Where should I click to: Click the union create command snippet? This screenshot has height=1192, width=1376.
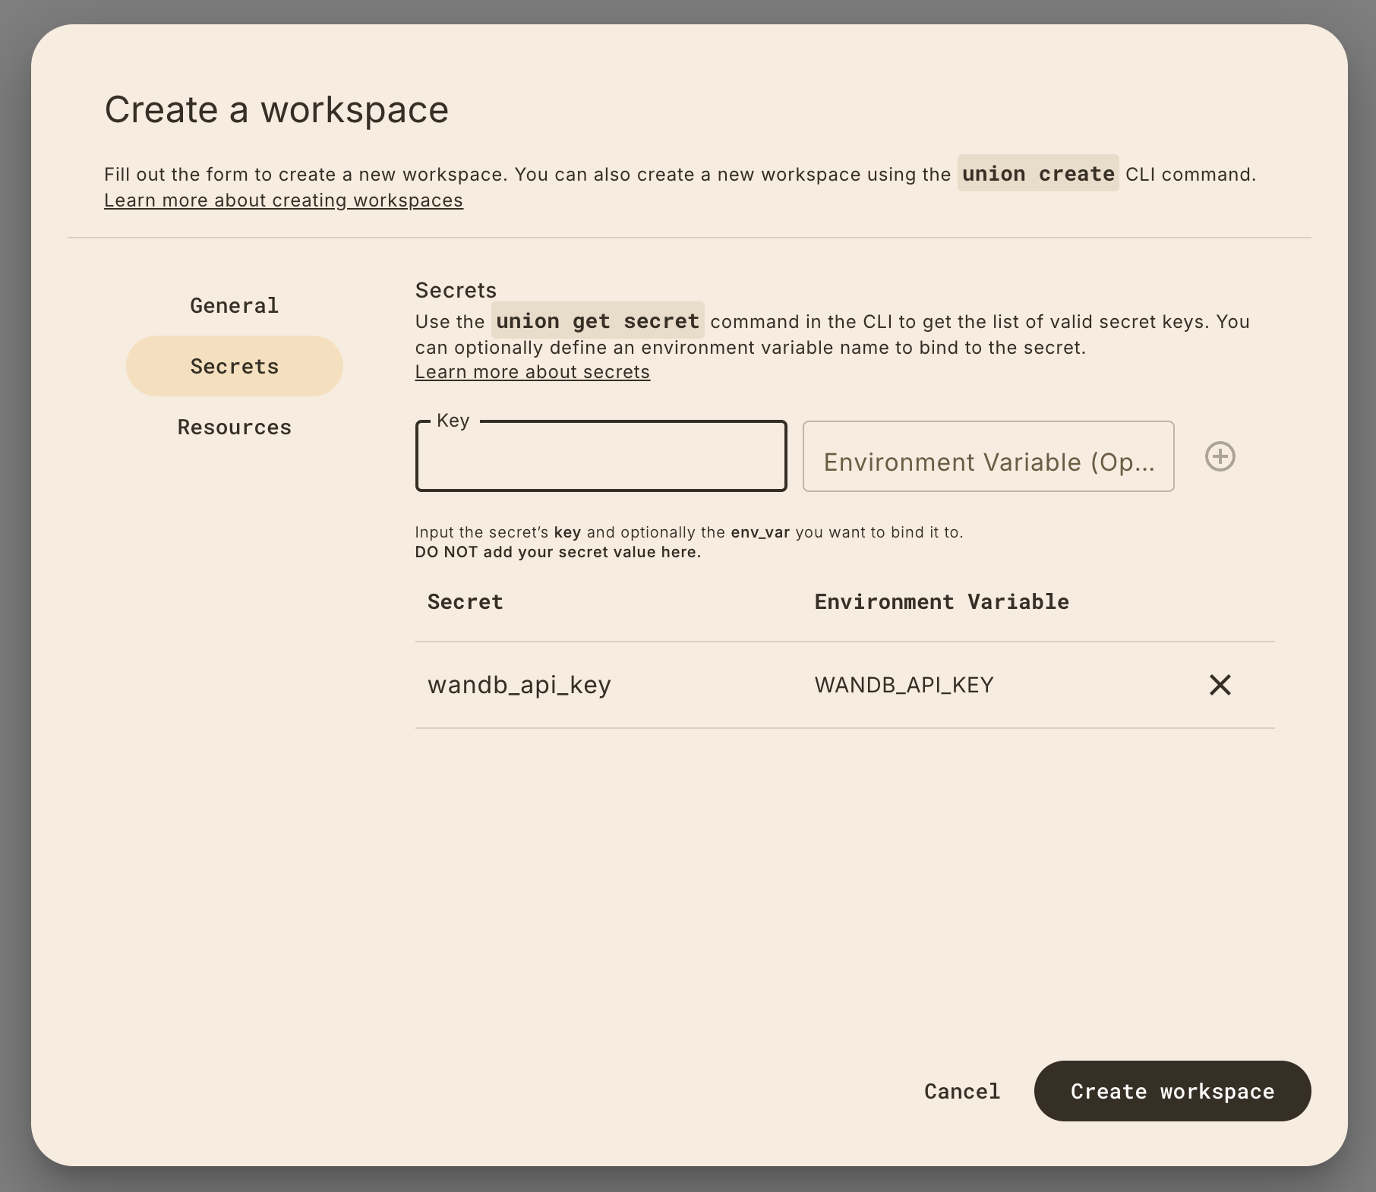1037,174
